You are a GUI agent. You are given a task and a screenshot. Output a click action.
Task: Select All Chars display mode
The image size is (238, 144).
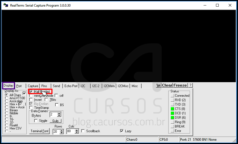(x=7, y=95)
